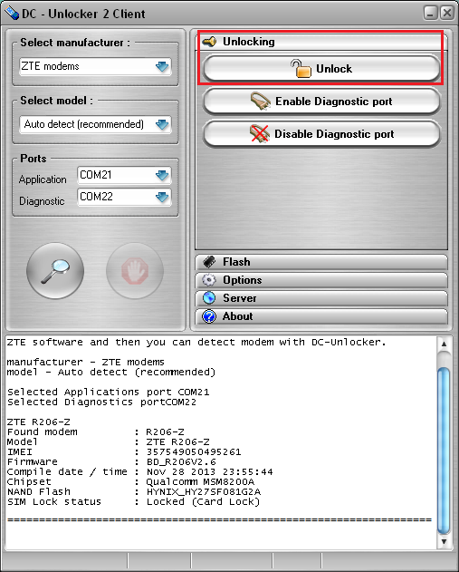Click the compile date Nov 28 2013 text
The height and width of the screenshot is (572, 459).
pos(209,471)
